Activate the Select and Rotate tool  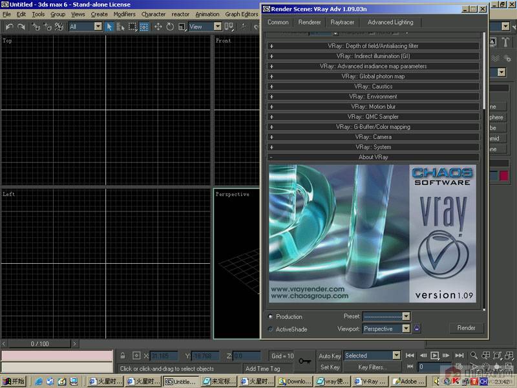(170, 27)
